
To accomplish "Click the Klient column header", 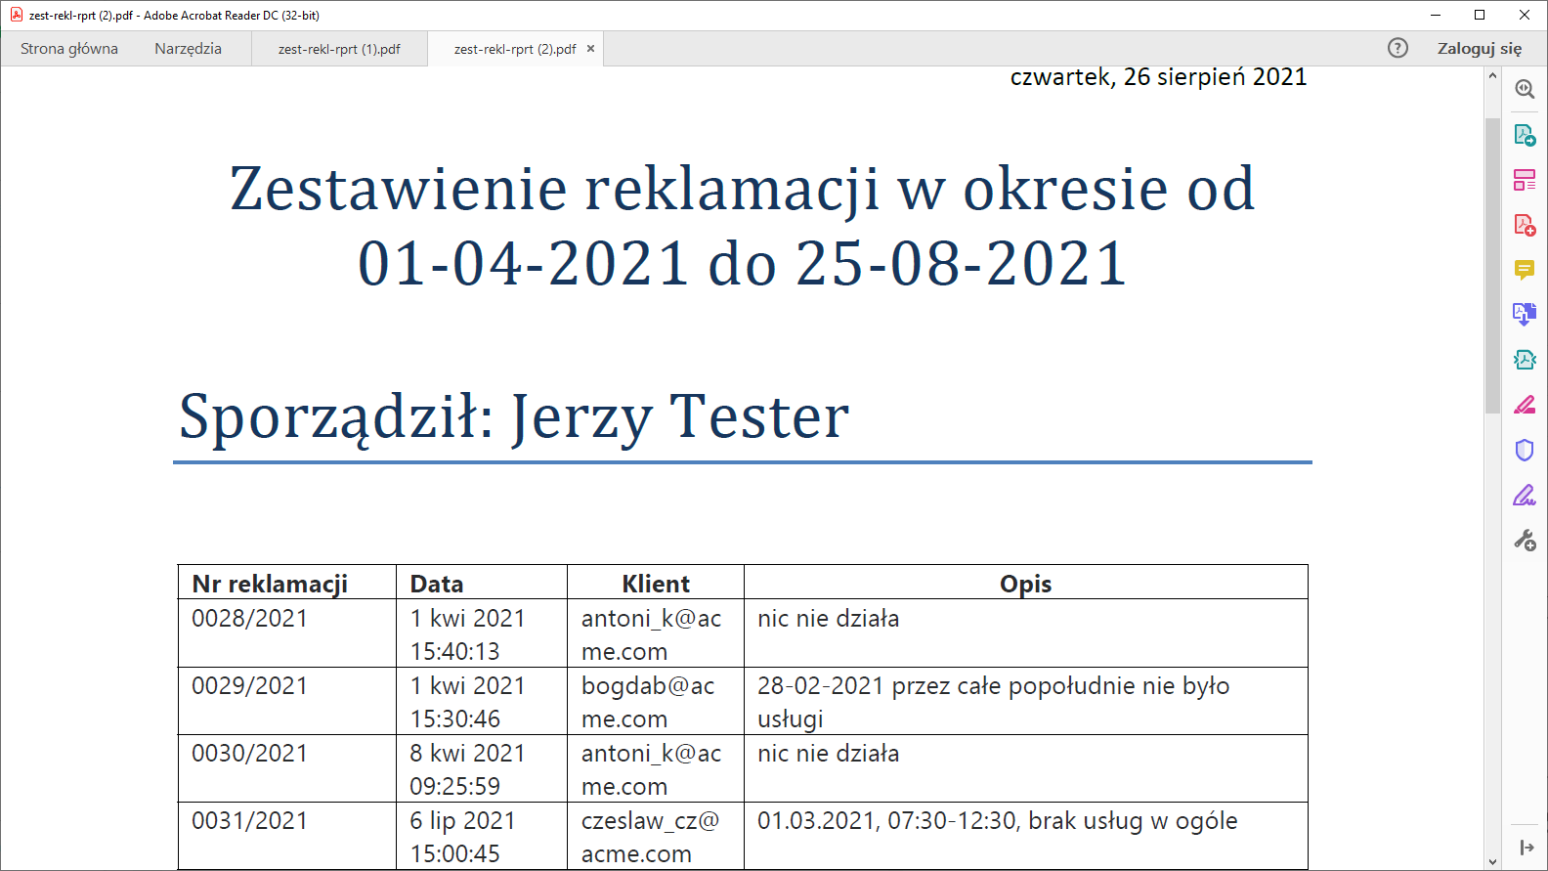I will 656,584.
